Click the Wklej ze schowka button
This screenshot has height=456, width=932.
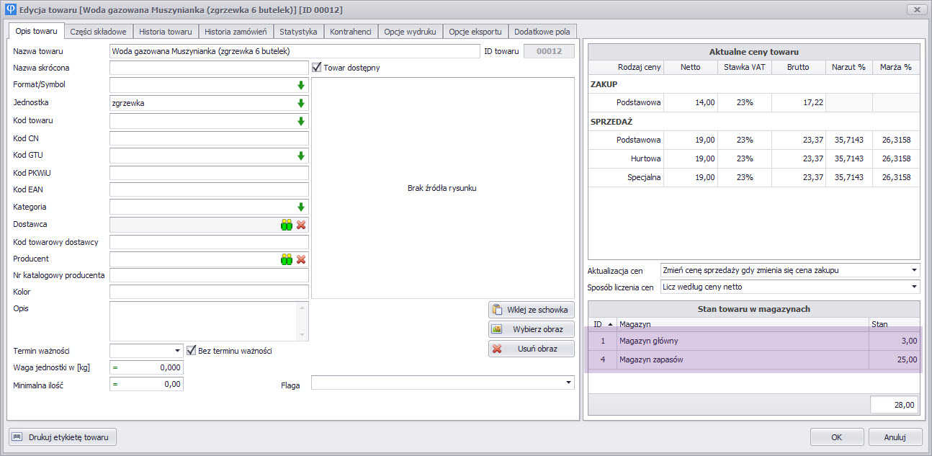pyautogui.click(x=531, y=310)
